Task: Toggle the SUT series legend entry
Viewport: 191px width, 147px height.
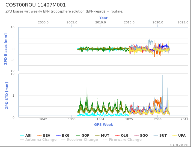Action: pyautogui.click(x=160, y=136)
